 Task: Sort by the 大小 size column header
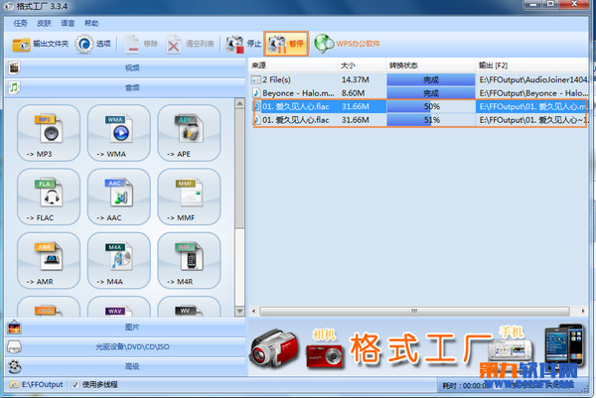point(362,66)
